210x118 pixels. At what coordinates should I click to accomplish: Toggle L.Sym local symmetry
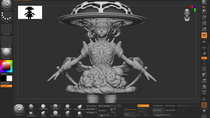tap(204, 48)
